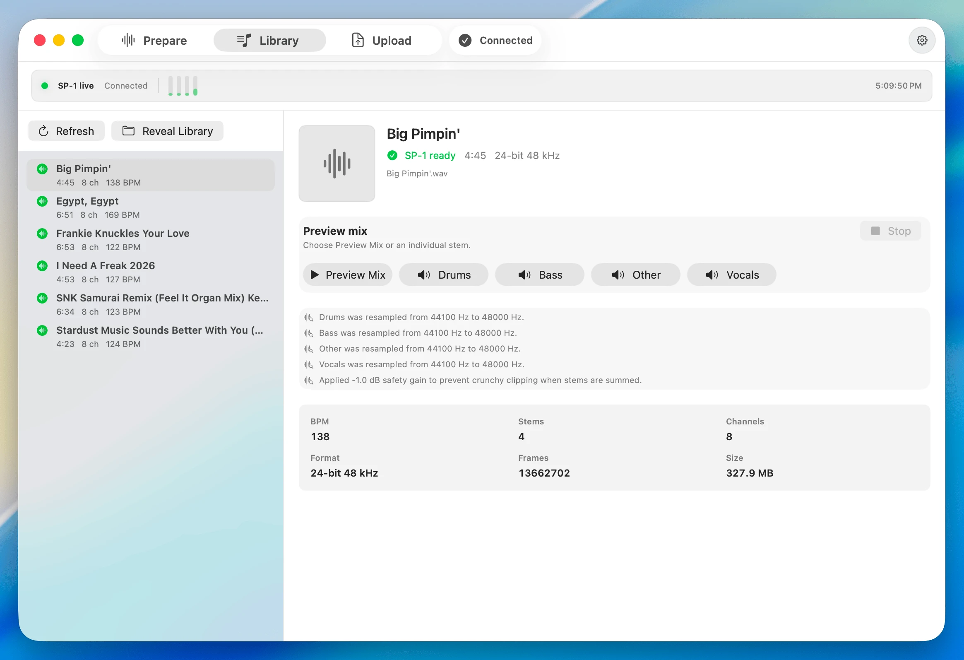The image size is (964, 660).
Task: Click the level meter bars in status strip
Action: 183,85
